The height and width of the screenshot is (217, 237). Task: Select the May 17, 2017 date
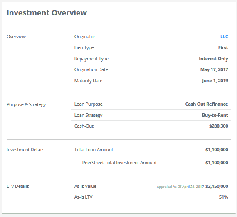tap(214, 69)
